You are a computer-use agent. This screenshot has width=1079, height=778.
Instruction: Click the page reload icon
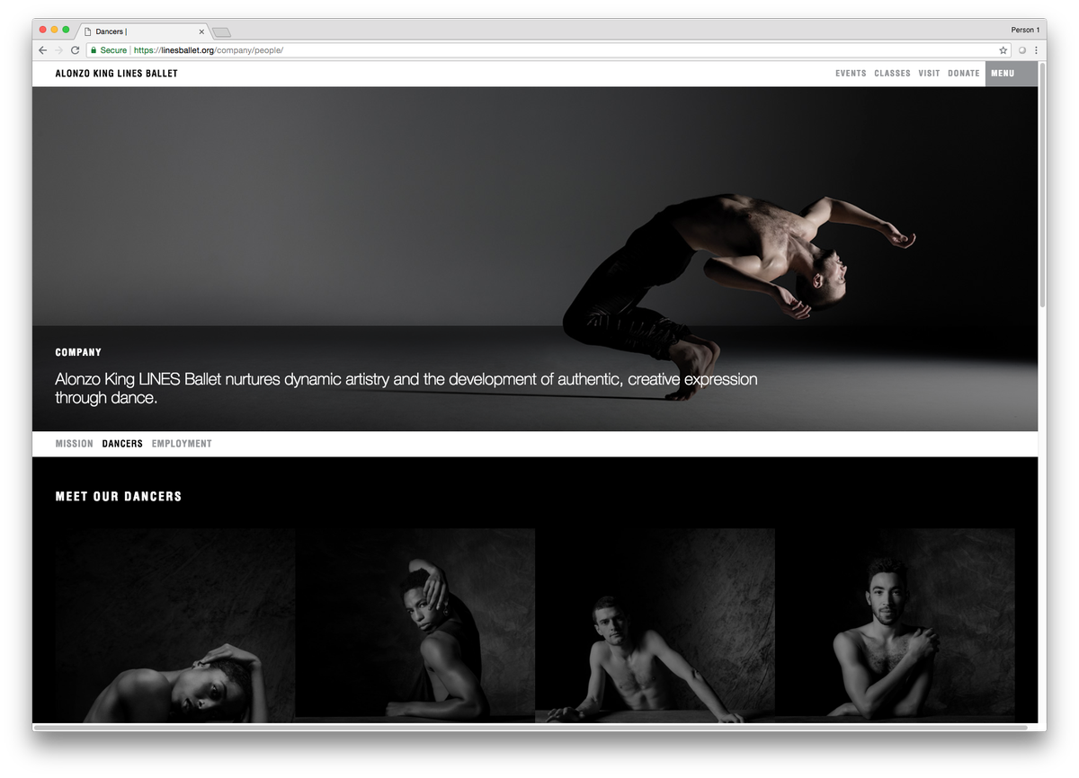76,49
